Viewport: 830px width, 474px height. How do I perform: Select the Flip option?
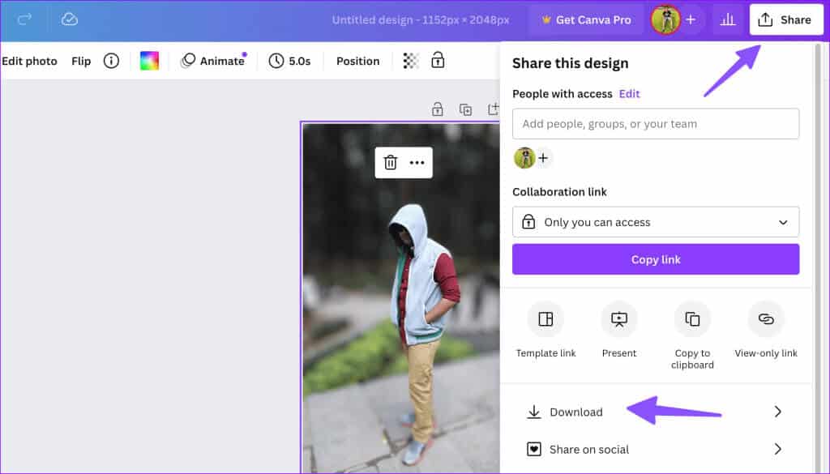(x=81, y=61)
